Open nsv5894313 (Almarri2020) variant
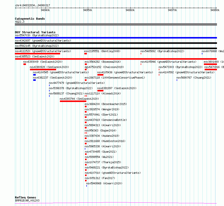The width and height of the screenshot is (224, 206). 103,125
